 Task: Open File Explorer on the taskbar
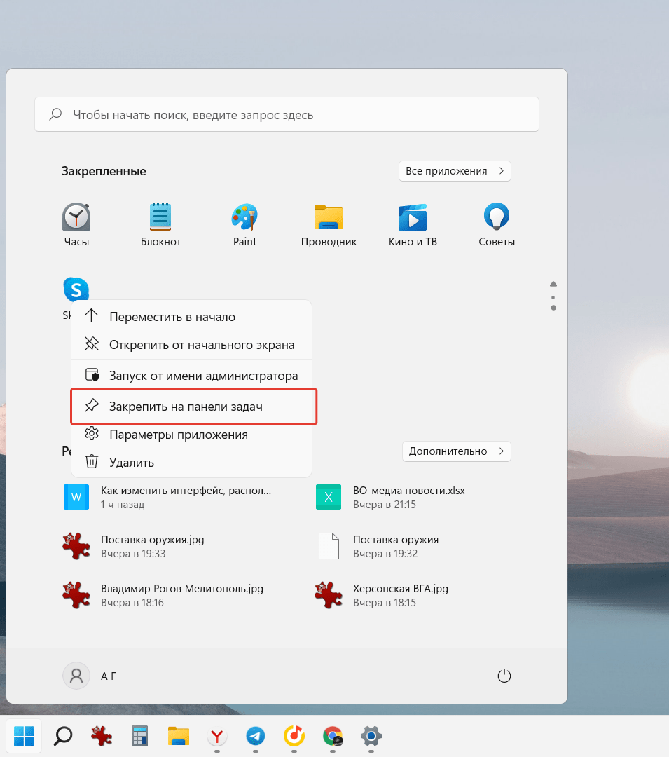(178, 736)
